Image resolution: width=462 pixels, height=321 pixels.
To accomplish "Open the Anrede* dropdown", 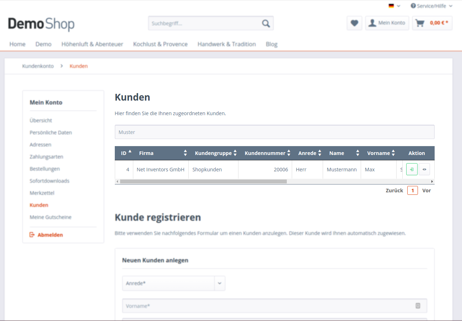I will (x=174, y=283).
